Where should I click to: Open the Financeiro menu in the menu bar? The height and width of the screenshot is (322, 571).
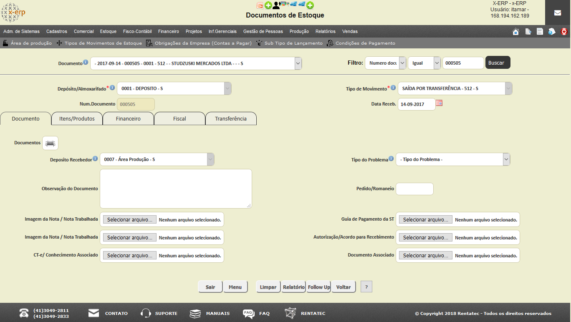[x=169, y=31]
